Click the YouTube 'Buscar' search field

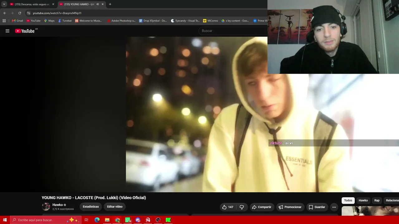[233, 31]
